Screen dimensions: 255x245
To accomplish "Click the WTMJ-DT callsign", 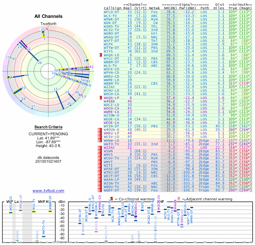I will [111, 172].
